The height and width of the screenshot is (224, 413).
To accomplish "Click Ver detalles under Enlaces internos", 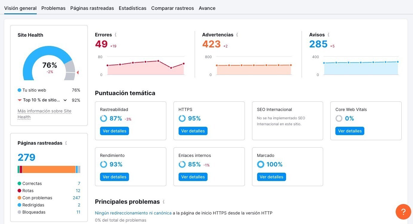I will (x=193, y=177).
